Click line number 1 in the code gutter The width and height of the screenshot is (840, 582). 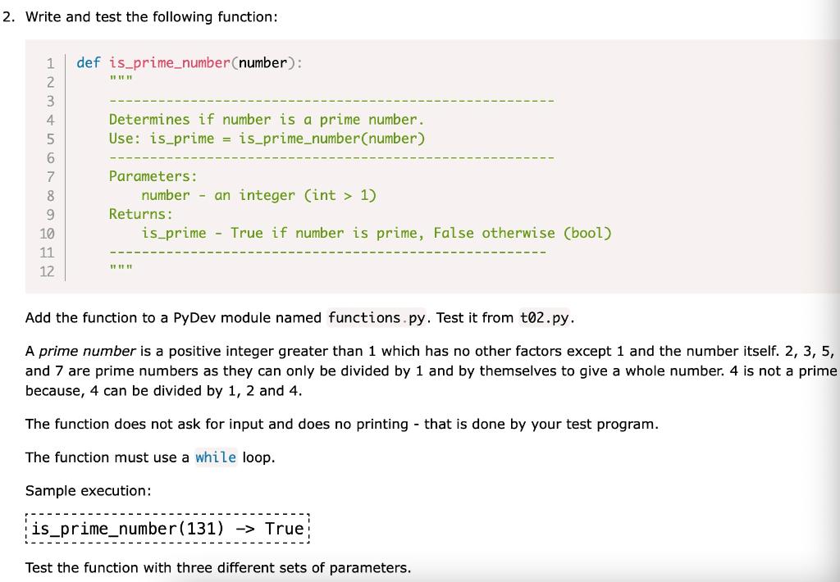pos(50,63)
